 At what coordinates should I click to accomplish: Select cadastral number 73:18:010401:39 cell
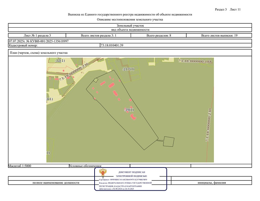click(x=112, y=45)
